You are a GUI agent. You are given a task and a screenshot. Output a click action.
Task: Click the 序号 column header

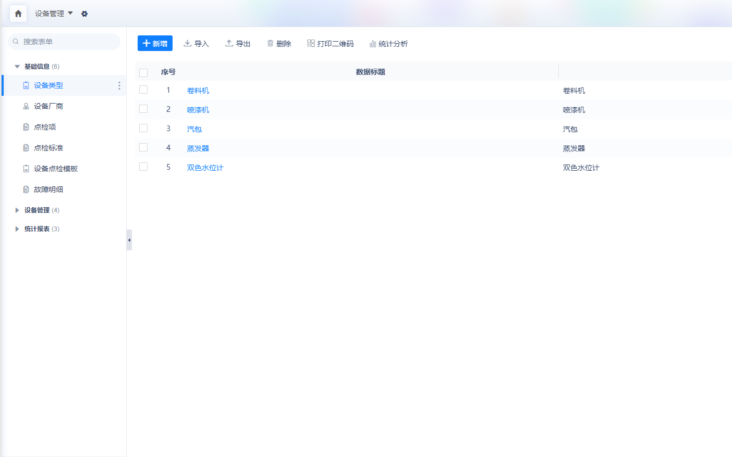(168, 72)
